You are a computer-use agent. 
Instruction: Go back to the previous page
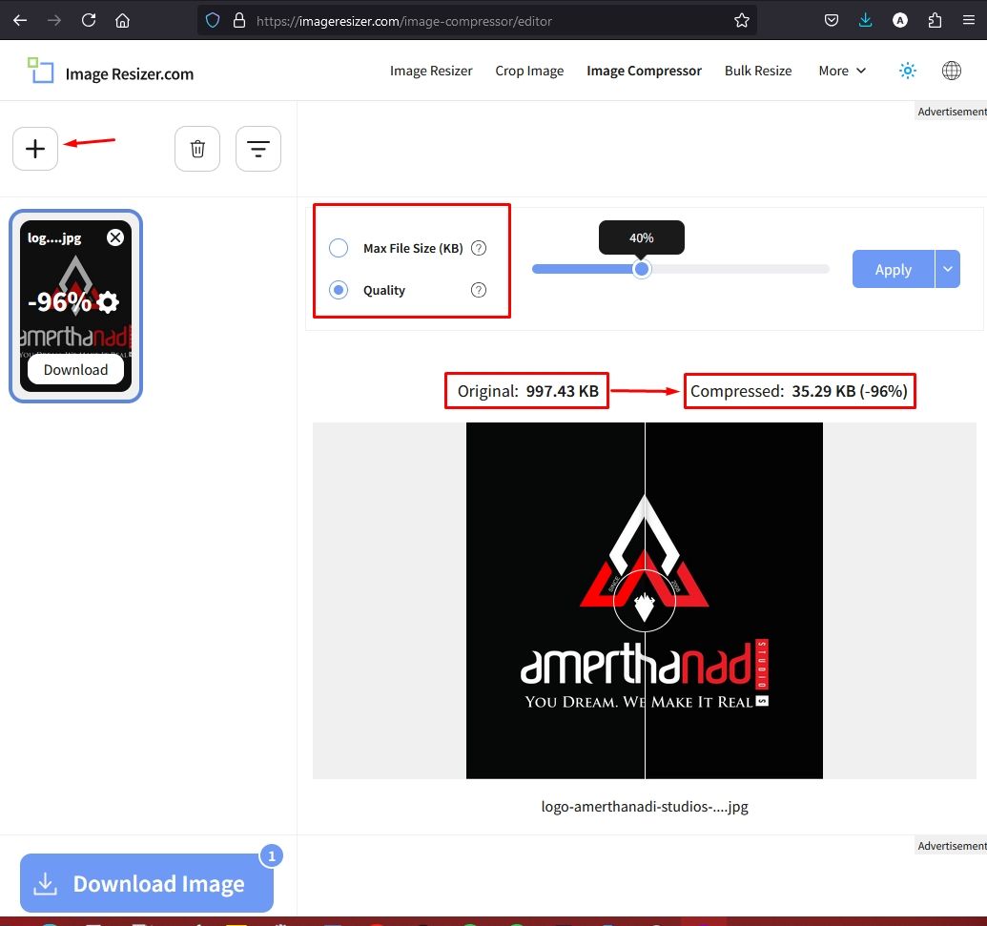click(x=20, y=21)
